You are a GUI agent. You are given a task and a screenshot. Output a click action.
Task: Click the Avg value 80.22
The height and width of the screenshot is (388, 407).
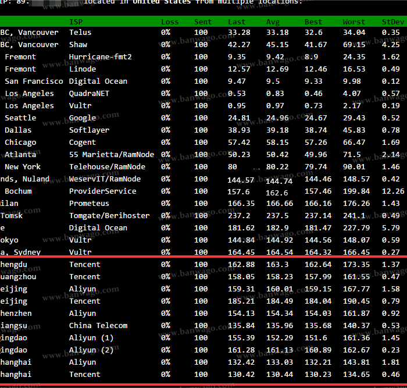pyautogui.click(x=277, y=167)
